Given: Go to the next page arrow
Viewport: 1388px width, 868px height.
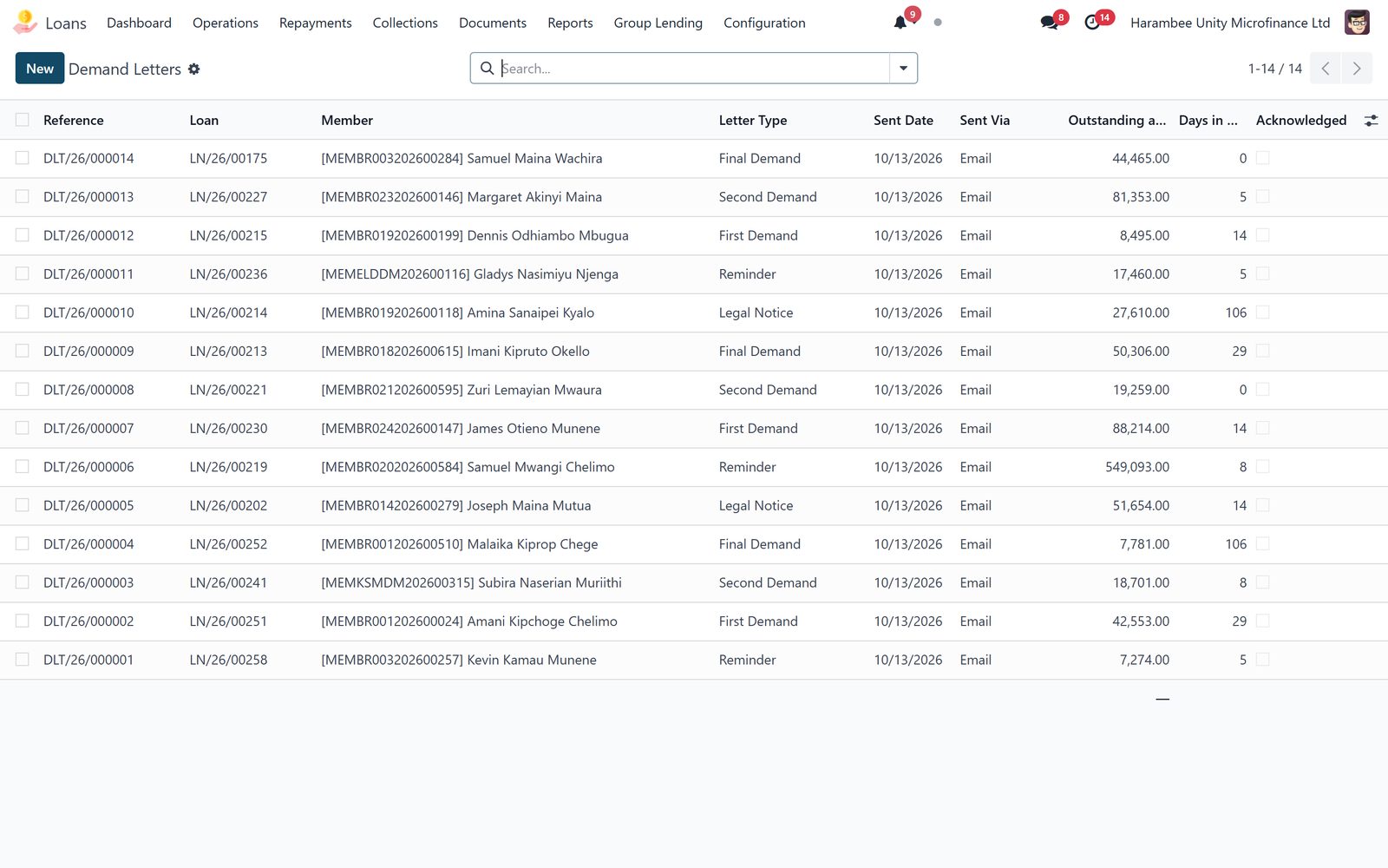Looking at the screenshot, I should point(1357,69).
